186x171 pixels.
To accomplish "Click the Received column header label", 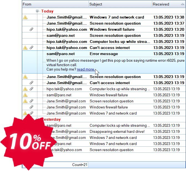I will [x=161, y=4].
